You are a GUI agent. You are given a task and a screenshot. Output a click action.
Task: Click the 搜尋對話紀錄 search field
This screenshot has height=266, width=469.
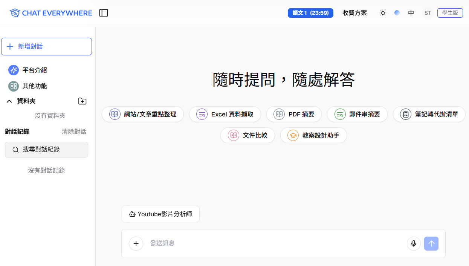(x=46, y=150)
